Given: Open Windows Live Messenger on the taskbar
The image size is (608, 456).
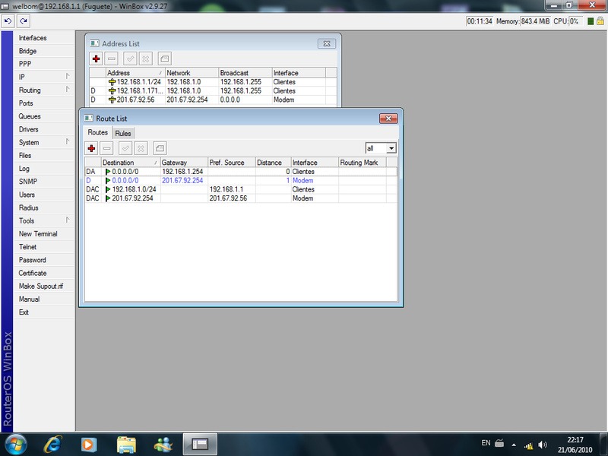Looking at the screenshot, I should (x=163, y=445).
